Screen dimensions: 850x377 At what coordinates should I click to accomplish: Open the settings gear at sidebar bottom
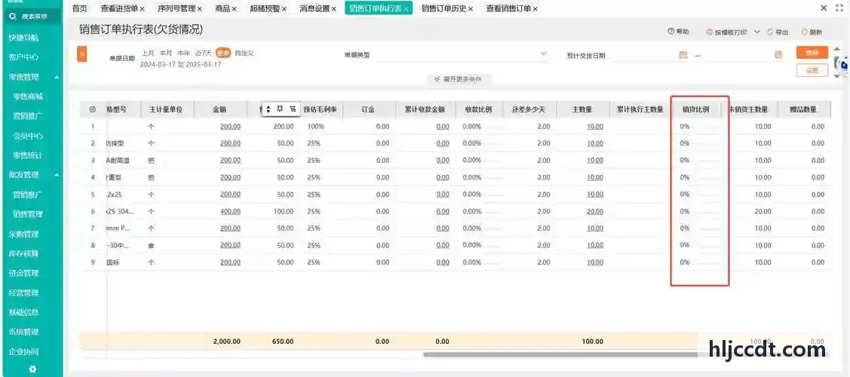coord(32,369)
